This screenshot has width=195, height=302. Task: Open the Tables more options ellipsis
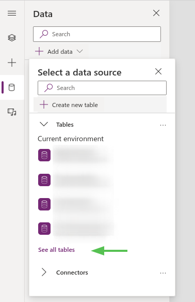163,125
